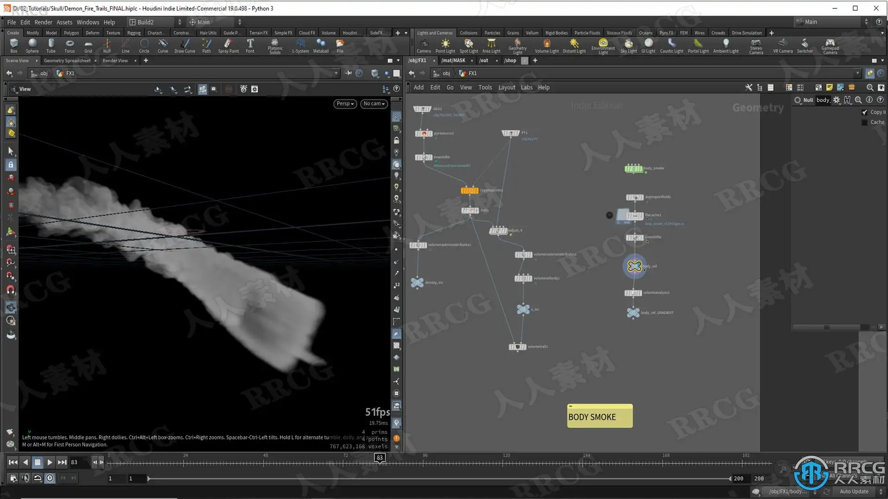Open the Render menu
Image resolution: width=888 pixels, height=499 pixels.
coord(43,22)
